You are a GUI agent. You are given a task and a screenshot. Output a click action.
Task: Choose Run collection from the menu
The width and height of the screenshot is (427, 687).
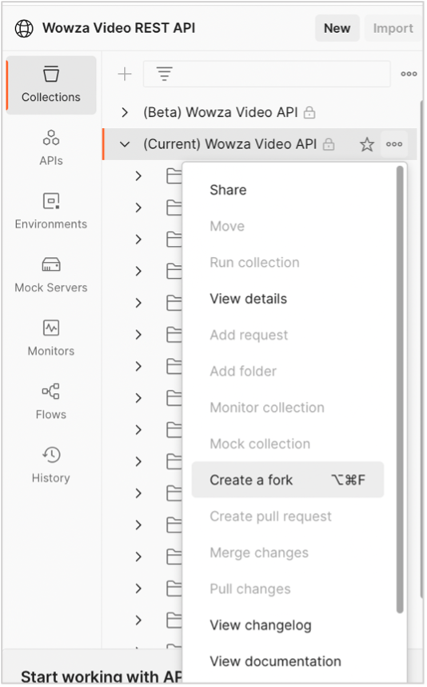point(254,263)
